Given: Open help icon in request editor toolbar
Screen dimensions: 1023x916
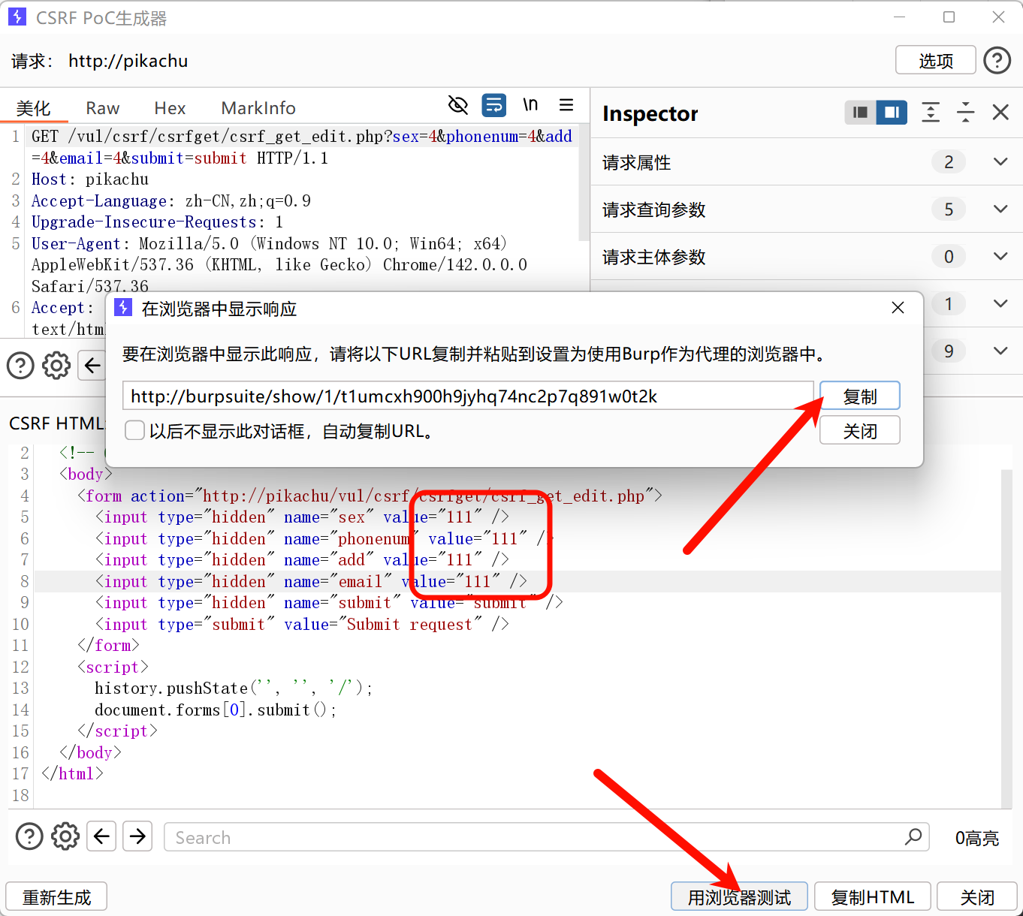Looking at the screenshot, I should 20,366.
